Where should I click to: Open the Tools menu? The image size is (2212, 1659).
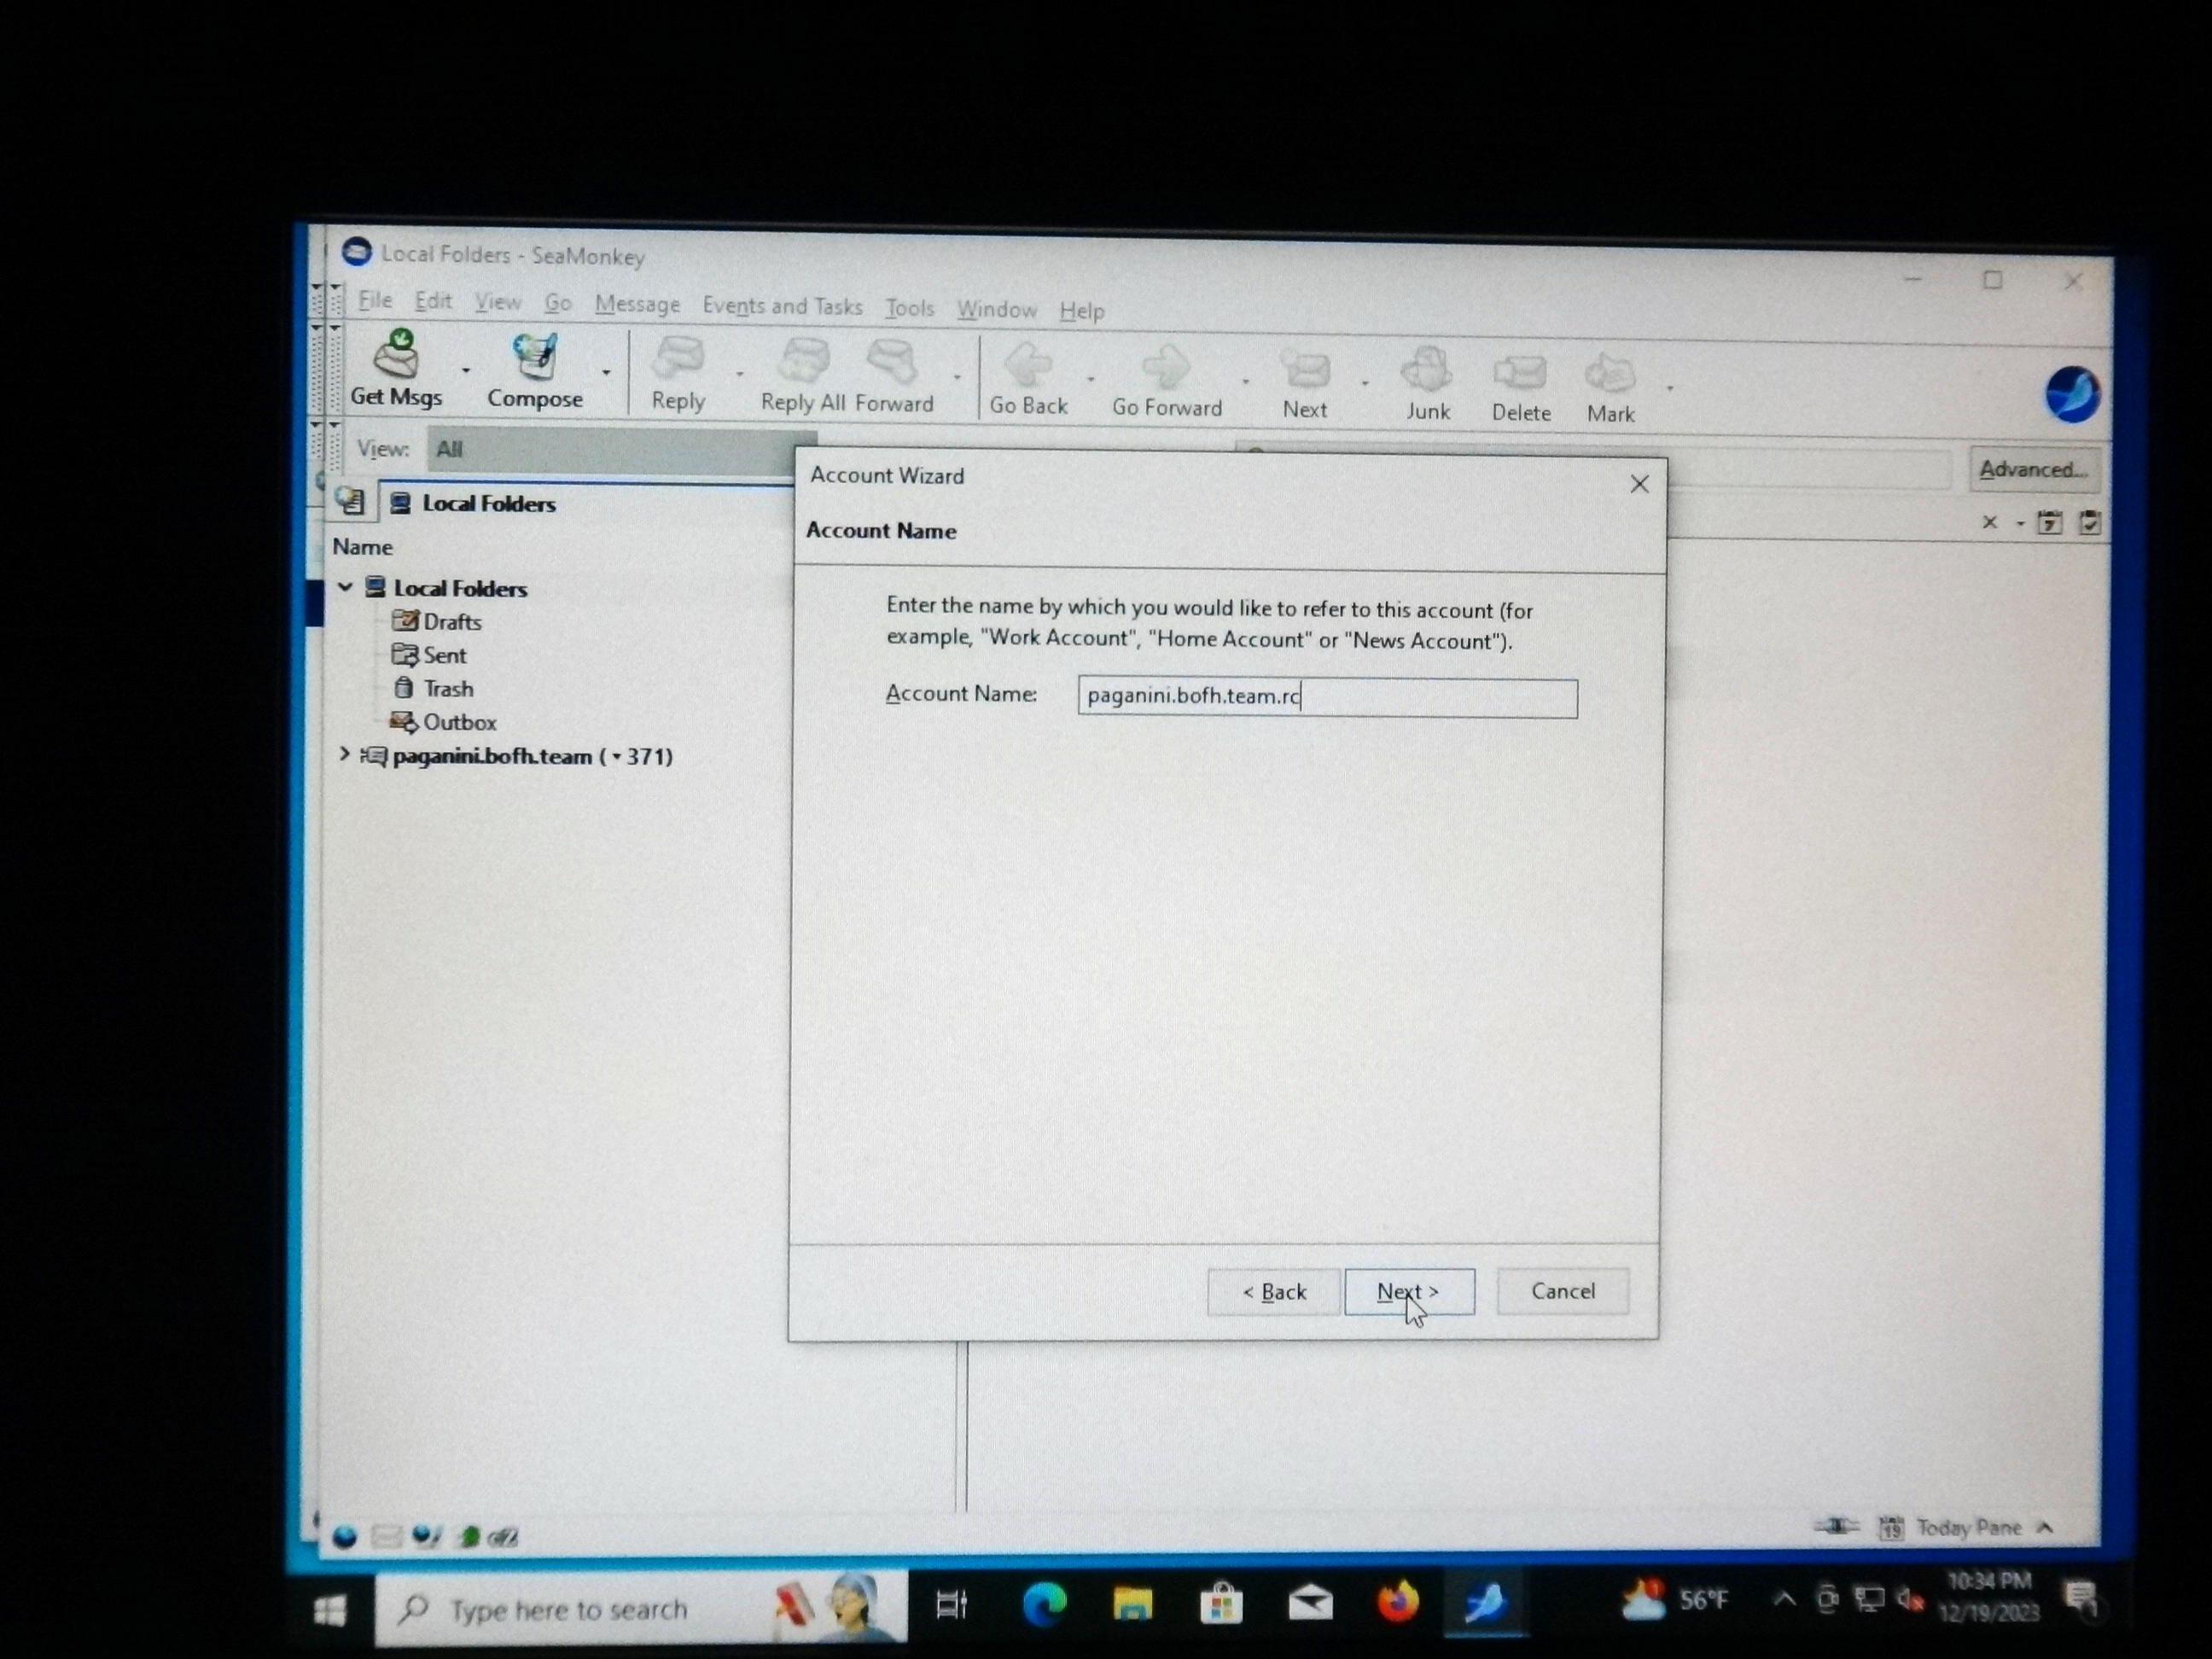(909, 308)
